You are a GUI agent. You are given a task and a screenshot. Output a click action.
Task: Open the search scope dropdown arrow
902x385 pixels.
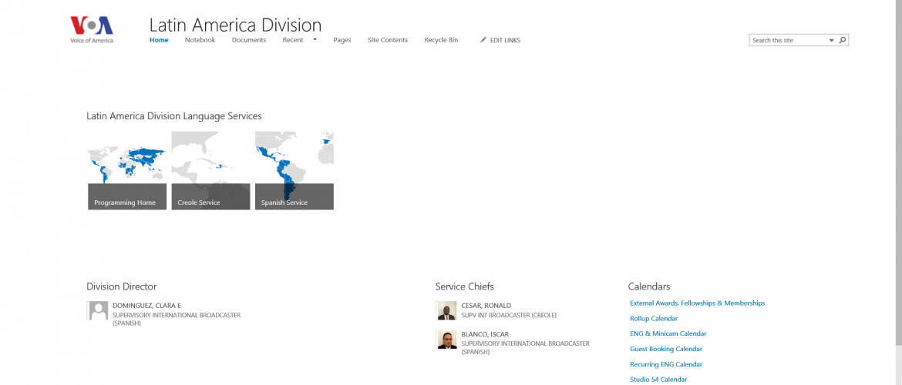pyautogui.click(x=831, y=41)
